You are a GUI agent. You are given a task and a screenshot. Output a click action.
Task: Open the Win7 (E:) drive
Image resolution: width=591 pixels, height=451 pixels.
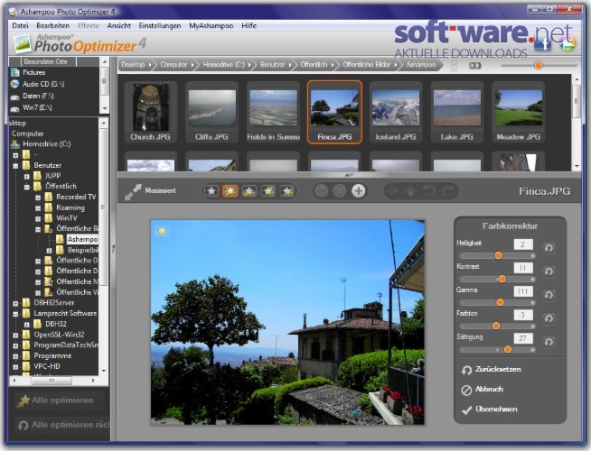click(x=37, y=107)
